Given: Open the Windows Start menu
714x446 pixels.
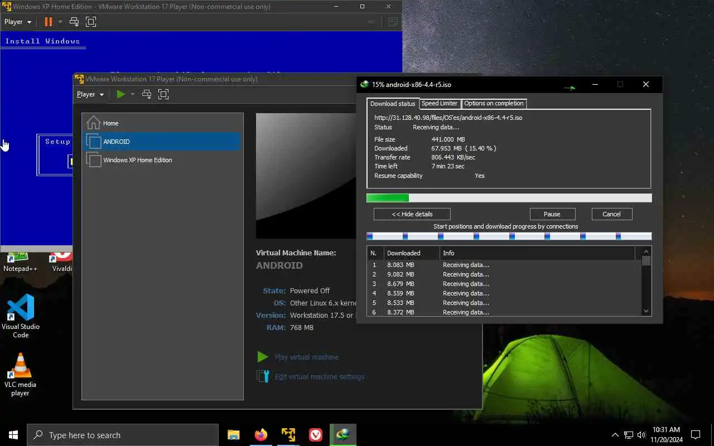Looking at the screenshot, I should pyautogui.click(x=13, y=435).
